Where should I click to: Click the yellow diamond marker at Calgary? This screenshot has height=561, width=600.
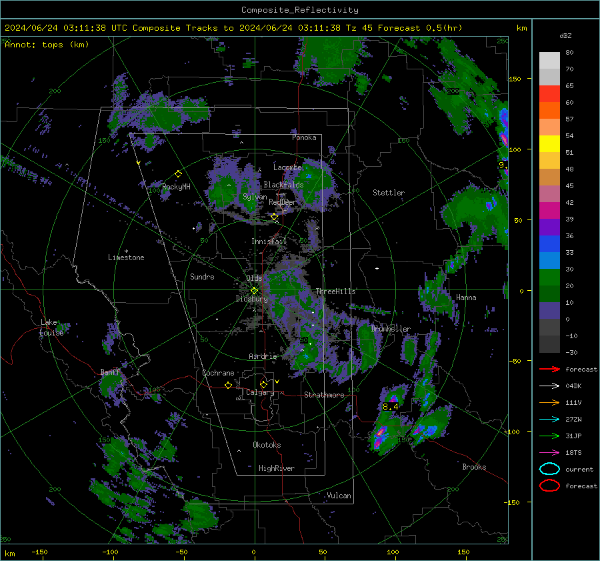coord(263,384)
